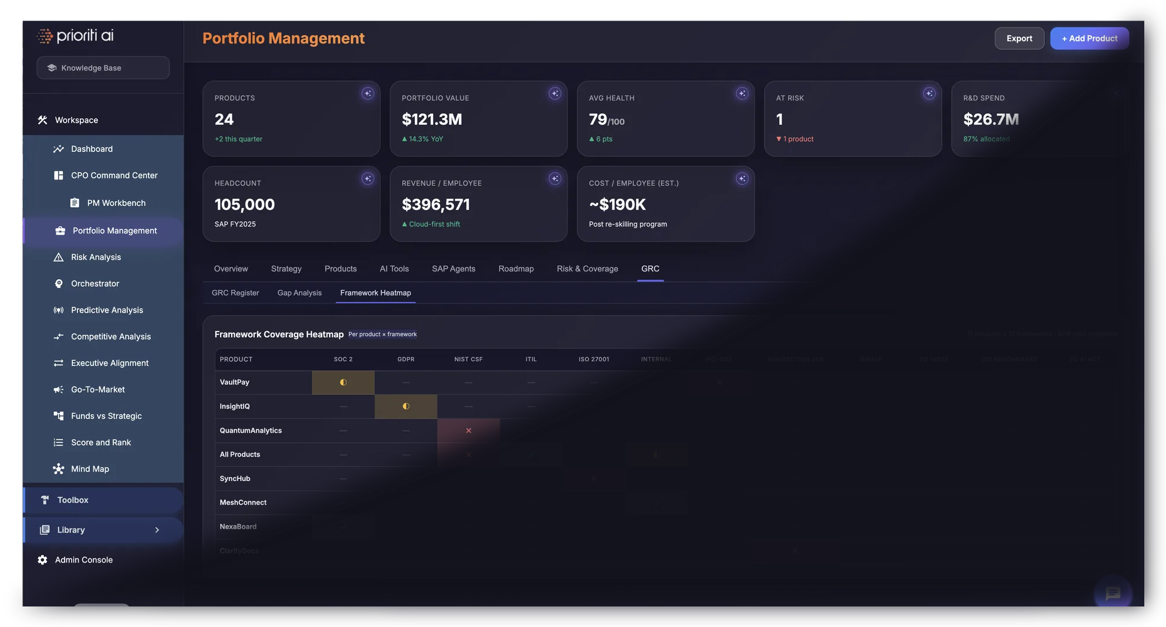Image resolution: width=1166 pixels, height=627 pixels.
Task: Click the PM Workbench clipboard icon
Action: point(75,203)
